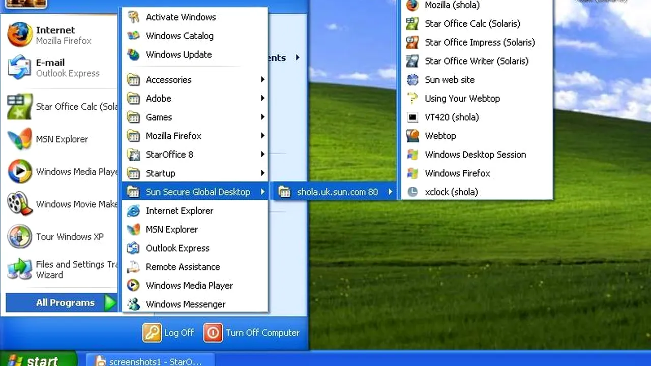The height and width of the screenshot is (366, 651).
Task: Click the xclock (shola) clock icon
Action: click(x=412, y=192)
